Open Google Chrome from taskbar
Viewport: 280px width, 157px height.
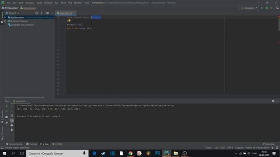click(x=130, y=154)
